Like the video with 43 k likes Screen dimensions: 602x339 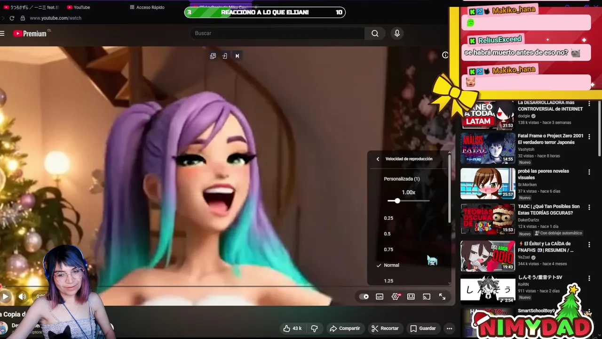click(292, 328)
